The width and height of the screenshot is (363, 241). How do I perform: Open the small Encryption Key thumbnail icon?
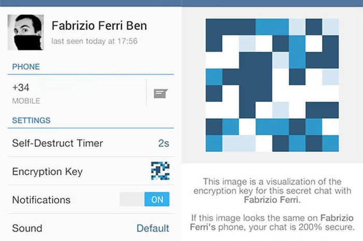pos(160,171)
